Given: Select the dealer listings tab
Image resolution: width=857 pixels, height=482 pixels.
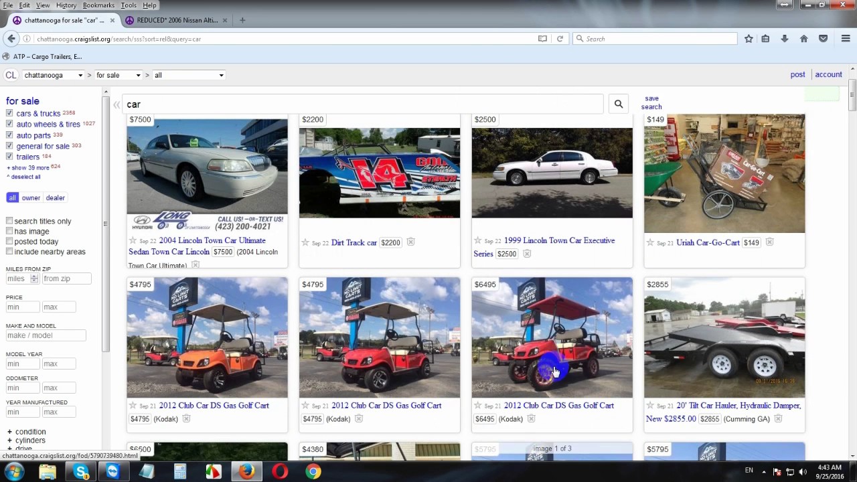Looking at the screenshot, I should [56, 197].
